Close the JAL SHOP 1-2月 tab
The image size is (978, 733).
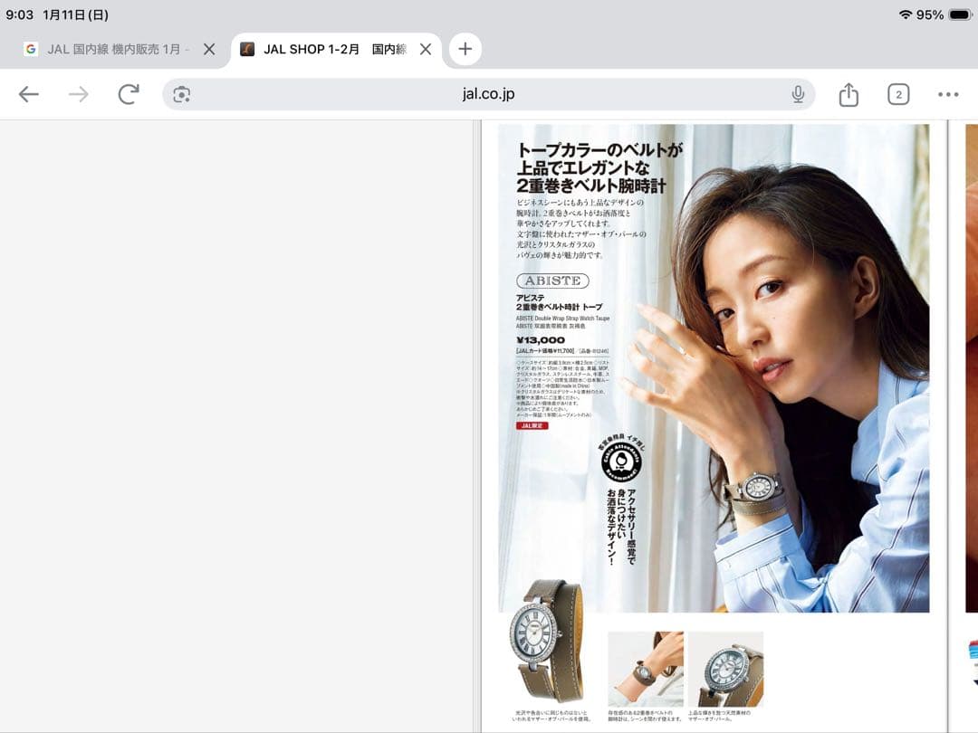(x=426, y=50)
